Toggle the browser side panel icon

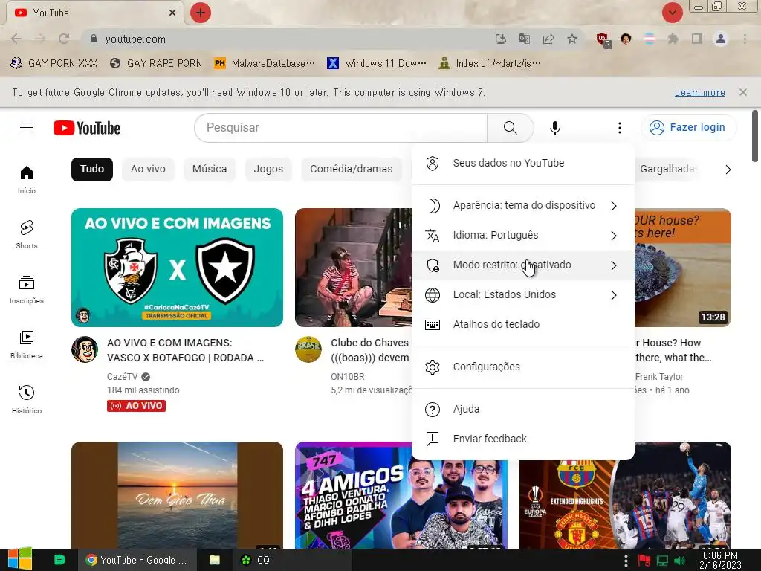[697, 39]
